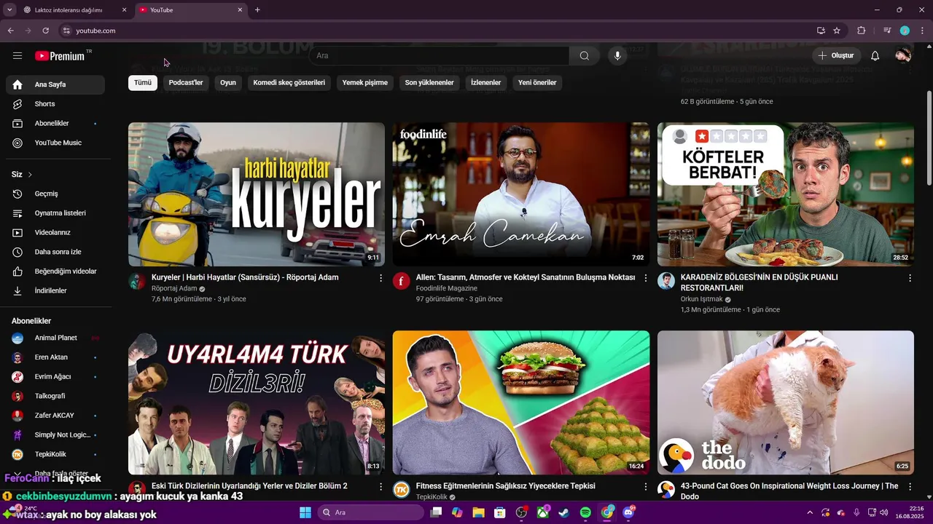This screenshot has height=524, width=933.
Task: Open Chrome extensions puzzle icon
Action: click(x=862, y=31)
